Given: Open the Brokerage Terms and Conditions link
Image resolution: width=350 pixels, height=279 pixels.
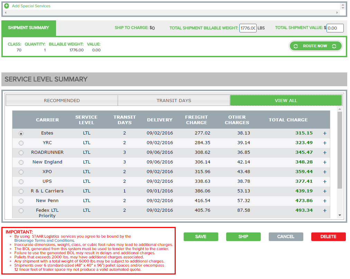Looking at the screenshot, I should coord(44,240).
